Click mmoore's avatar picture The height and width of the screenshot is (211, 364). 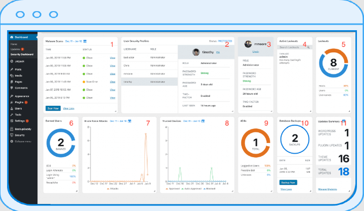pyautogui.click(x=248, y=44)
